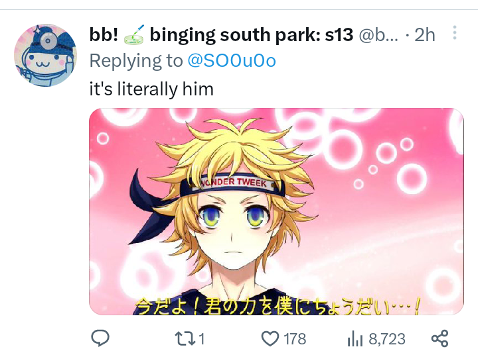This screenshot has height=353, width=478.
Task: Open the doctor mascot profile avatar
Action: click(x=45, y=55)
